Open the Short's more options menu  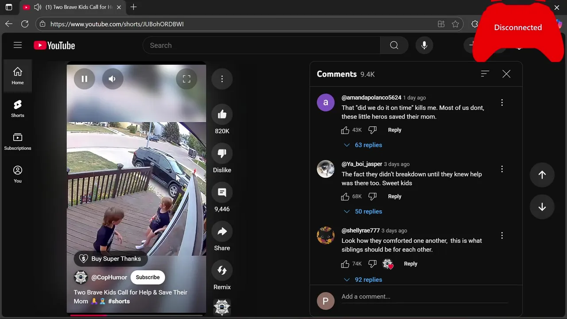click(222, 79)
